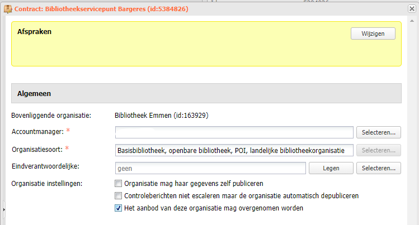Uncheck 'Het aanbod van deze organisatie' checkbox
Screen dimensions: 419x225
(118, 208)
